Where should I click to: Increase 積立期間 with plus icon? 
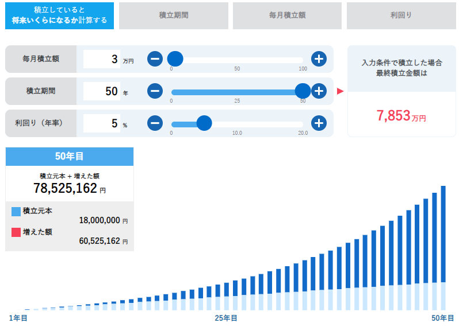[319, 91]
